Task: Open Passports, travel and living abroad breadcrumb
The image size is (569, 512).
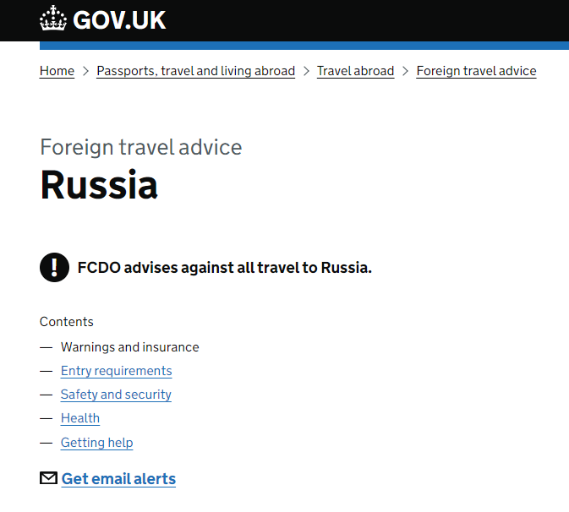Action: tap(195, 71)
